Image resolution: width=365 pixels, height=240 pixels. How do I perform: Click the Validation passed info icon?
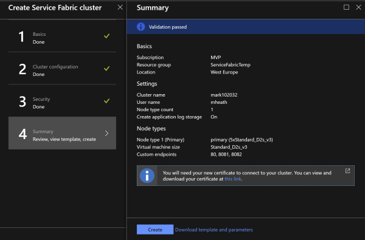point(141,27)
